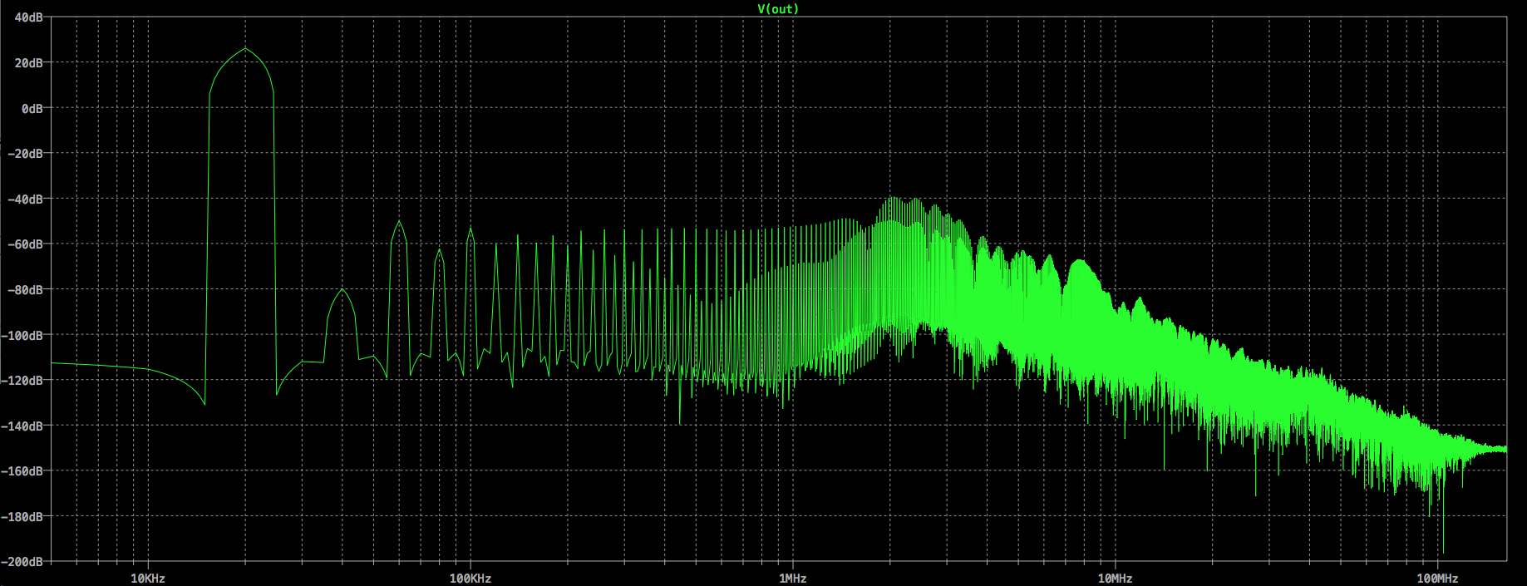The height and width of the screenshot is (586, 1527).
Task: Click the -120dB axis label
Action: [x=22, y=381]
